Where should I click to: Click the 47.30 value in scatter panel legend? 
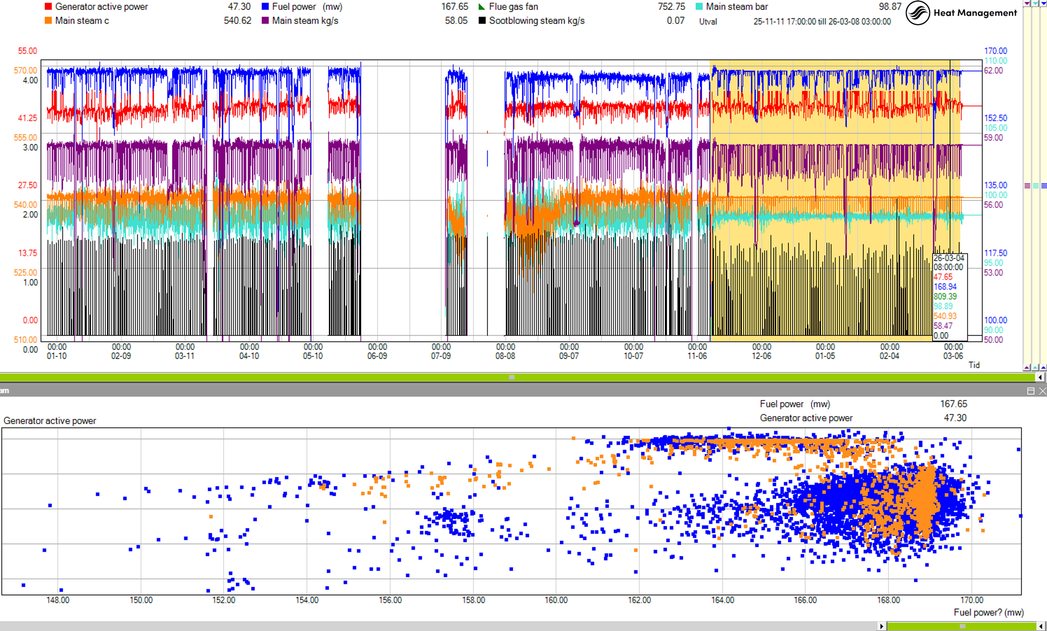click(955, 418)
